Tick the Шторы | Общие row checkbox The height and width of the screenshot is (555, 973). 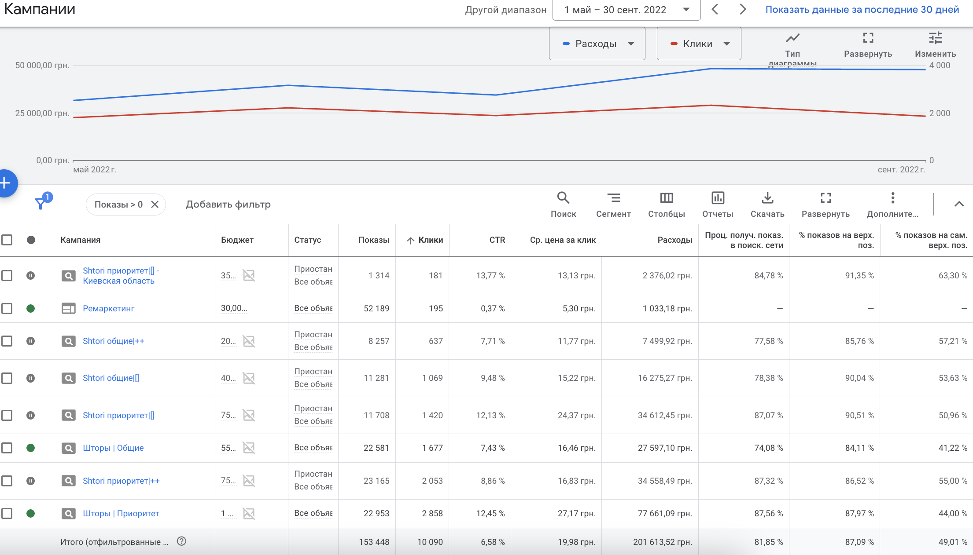pyautogui.click(x=7, y=448)
